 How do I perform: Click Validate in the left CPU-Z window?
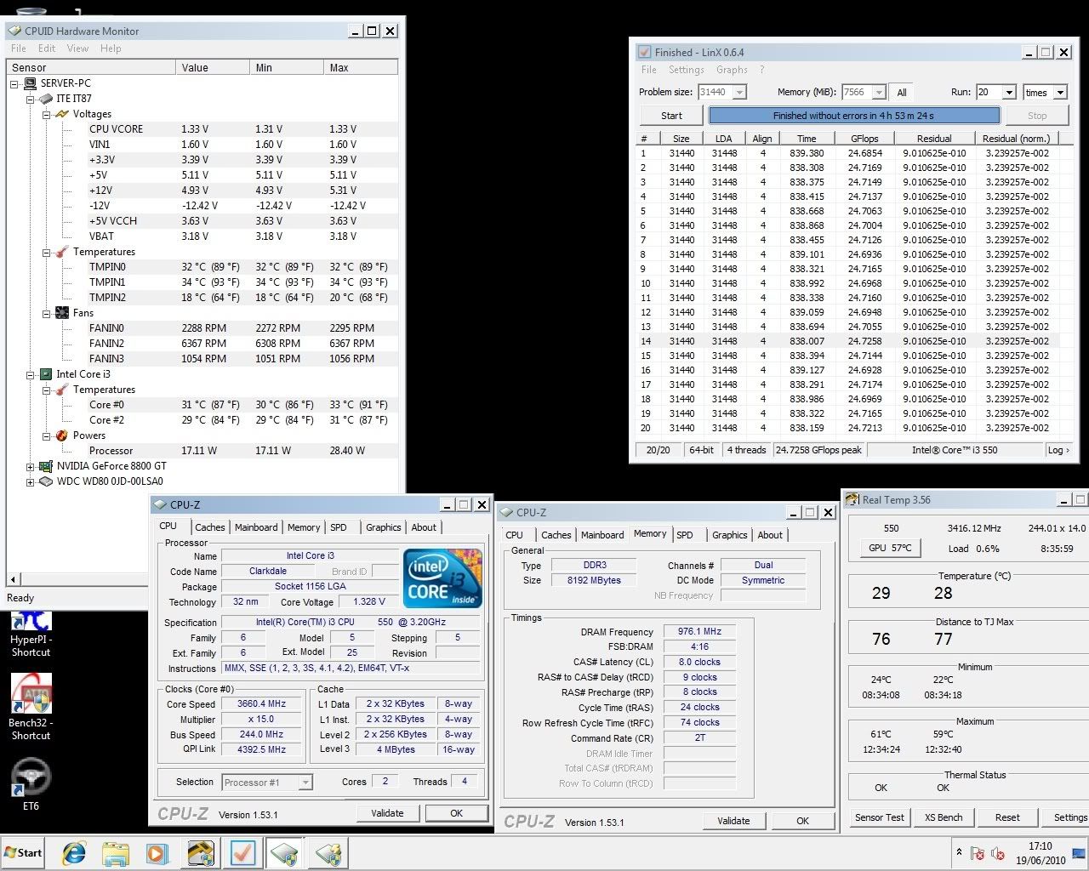tap(387, 813)
